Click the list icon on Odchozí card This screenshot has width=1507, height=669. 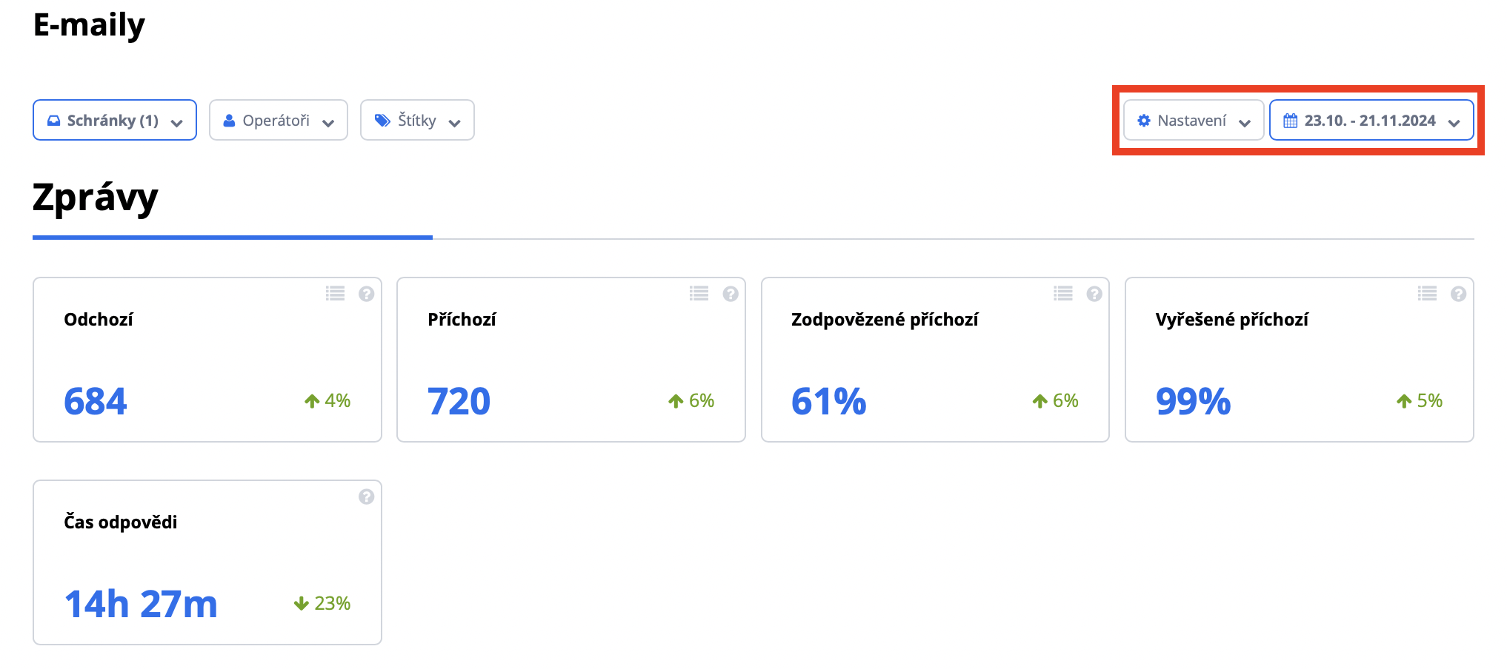pyautogui.click(x=335, y=294)
